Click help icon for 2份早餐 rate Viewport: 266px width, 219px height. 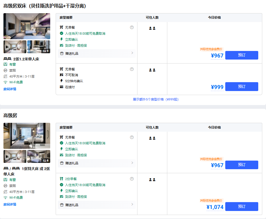[x=132, y=179]
